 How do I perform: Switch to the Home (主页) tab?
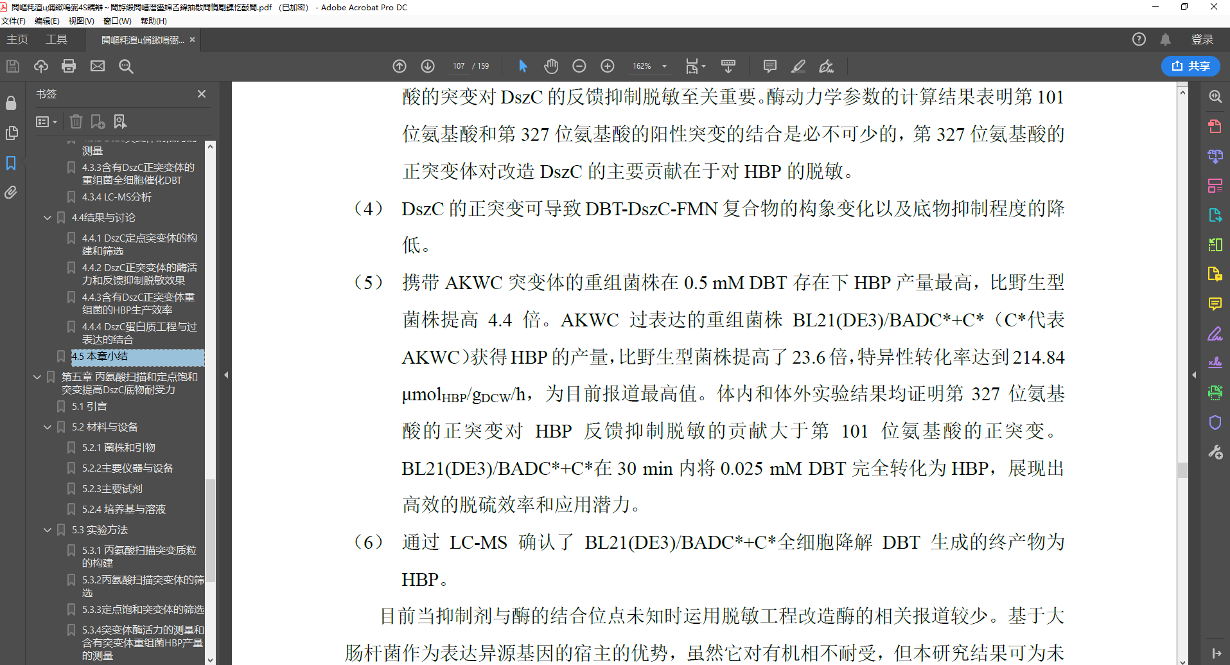(x=17, y=39)
